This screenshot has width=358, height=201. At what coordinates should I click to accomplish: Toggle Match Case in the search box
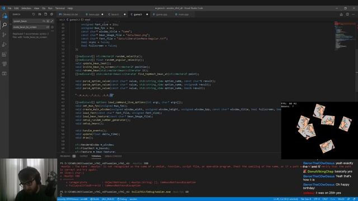tap(44, 21)
